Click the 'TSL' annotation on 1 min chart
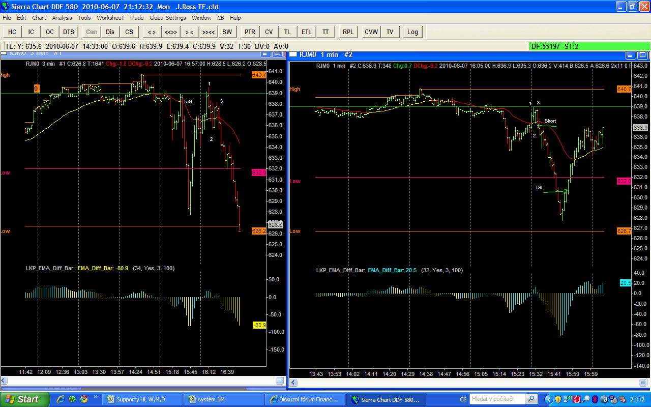 (x=539, y=187)
